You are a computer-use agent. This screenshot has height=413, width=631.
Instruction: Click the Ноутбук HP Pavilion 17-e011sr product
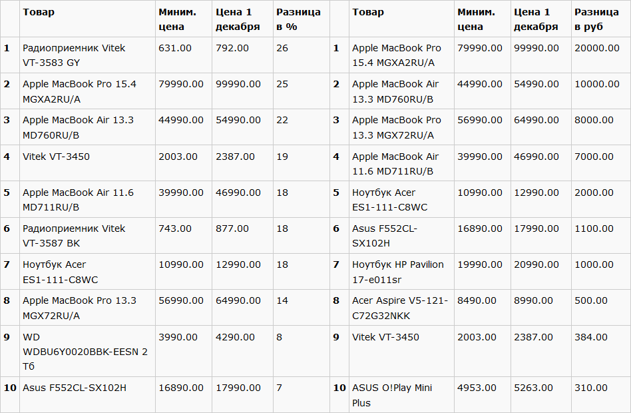tap(397, 272)
